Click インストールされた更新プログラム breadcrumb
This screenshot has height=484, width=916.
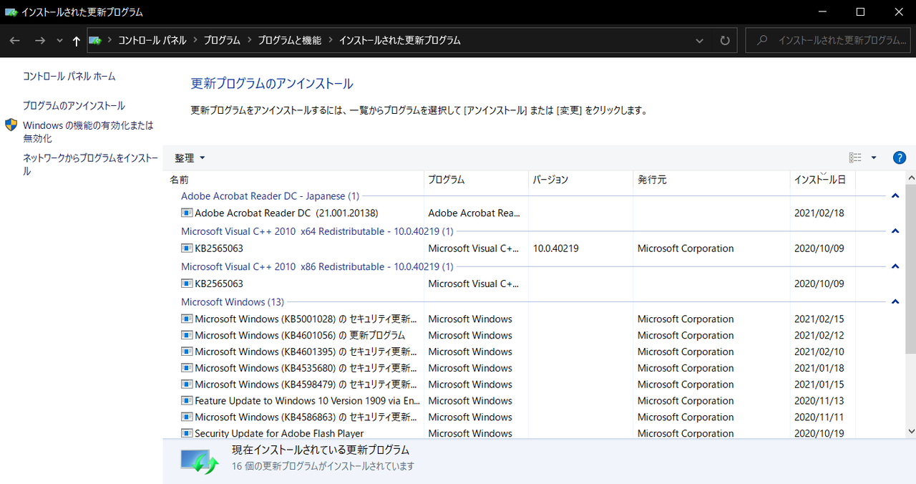(399, 41)
